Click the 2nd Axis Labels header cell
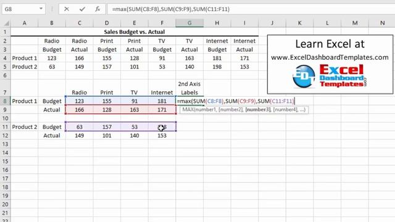This screenshot has width=395, height=222. point(189,88)
